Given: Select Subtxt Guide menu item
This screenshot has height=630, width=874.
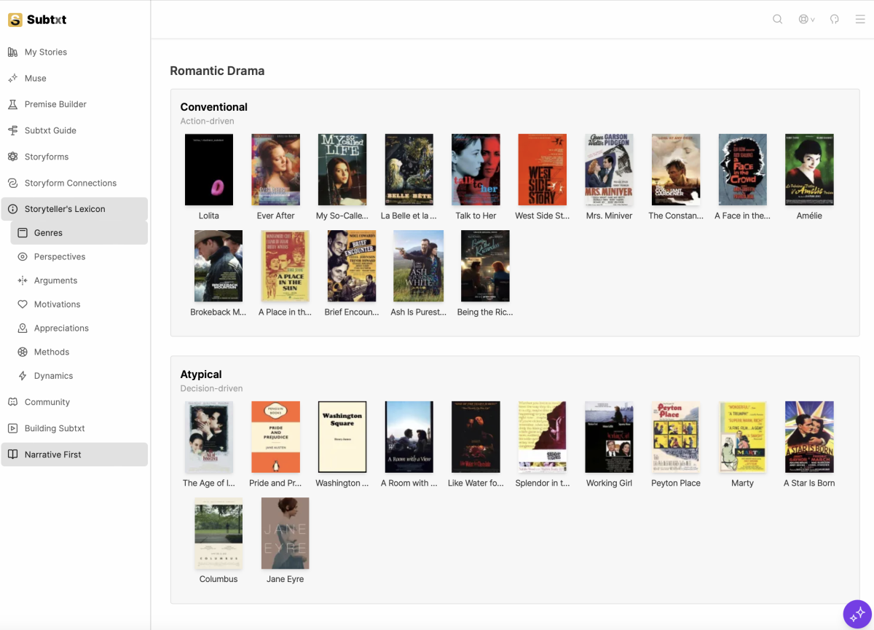Looking at the screenshot, I should pos(74,130).
